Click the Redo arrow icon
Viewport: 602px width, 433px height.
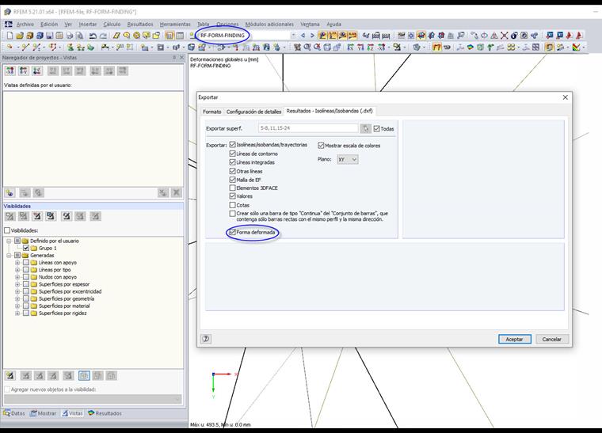[103, 36]
